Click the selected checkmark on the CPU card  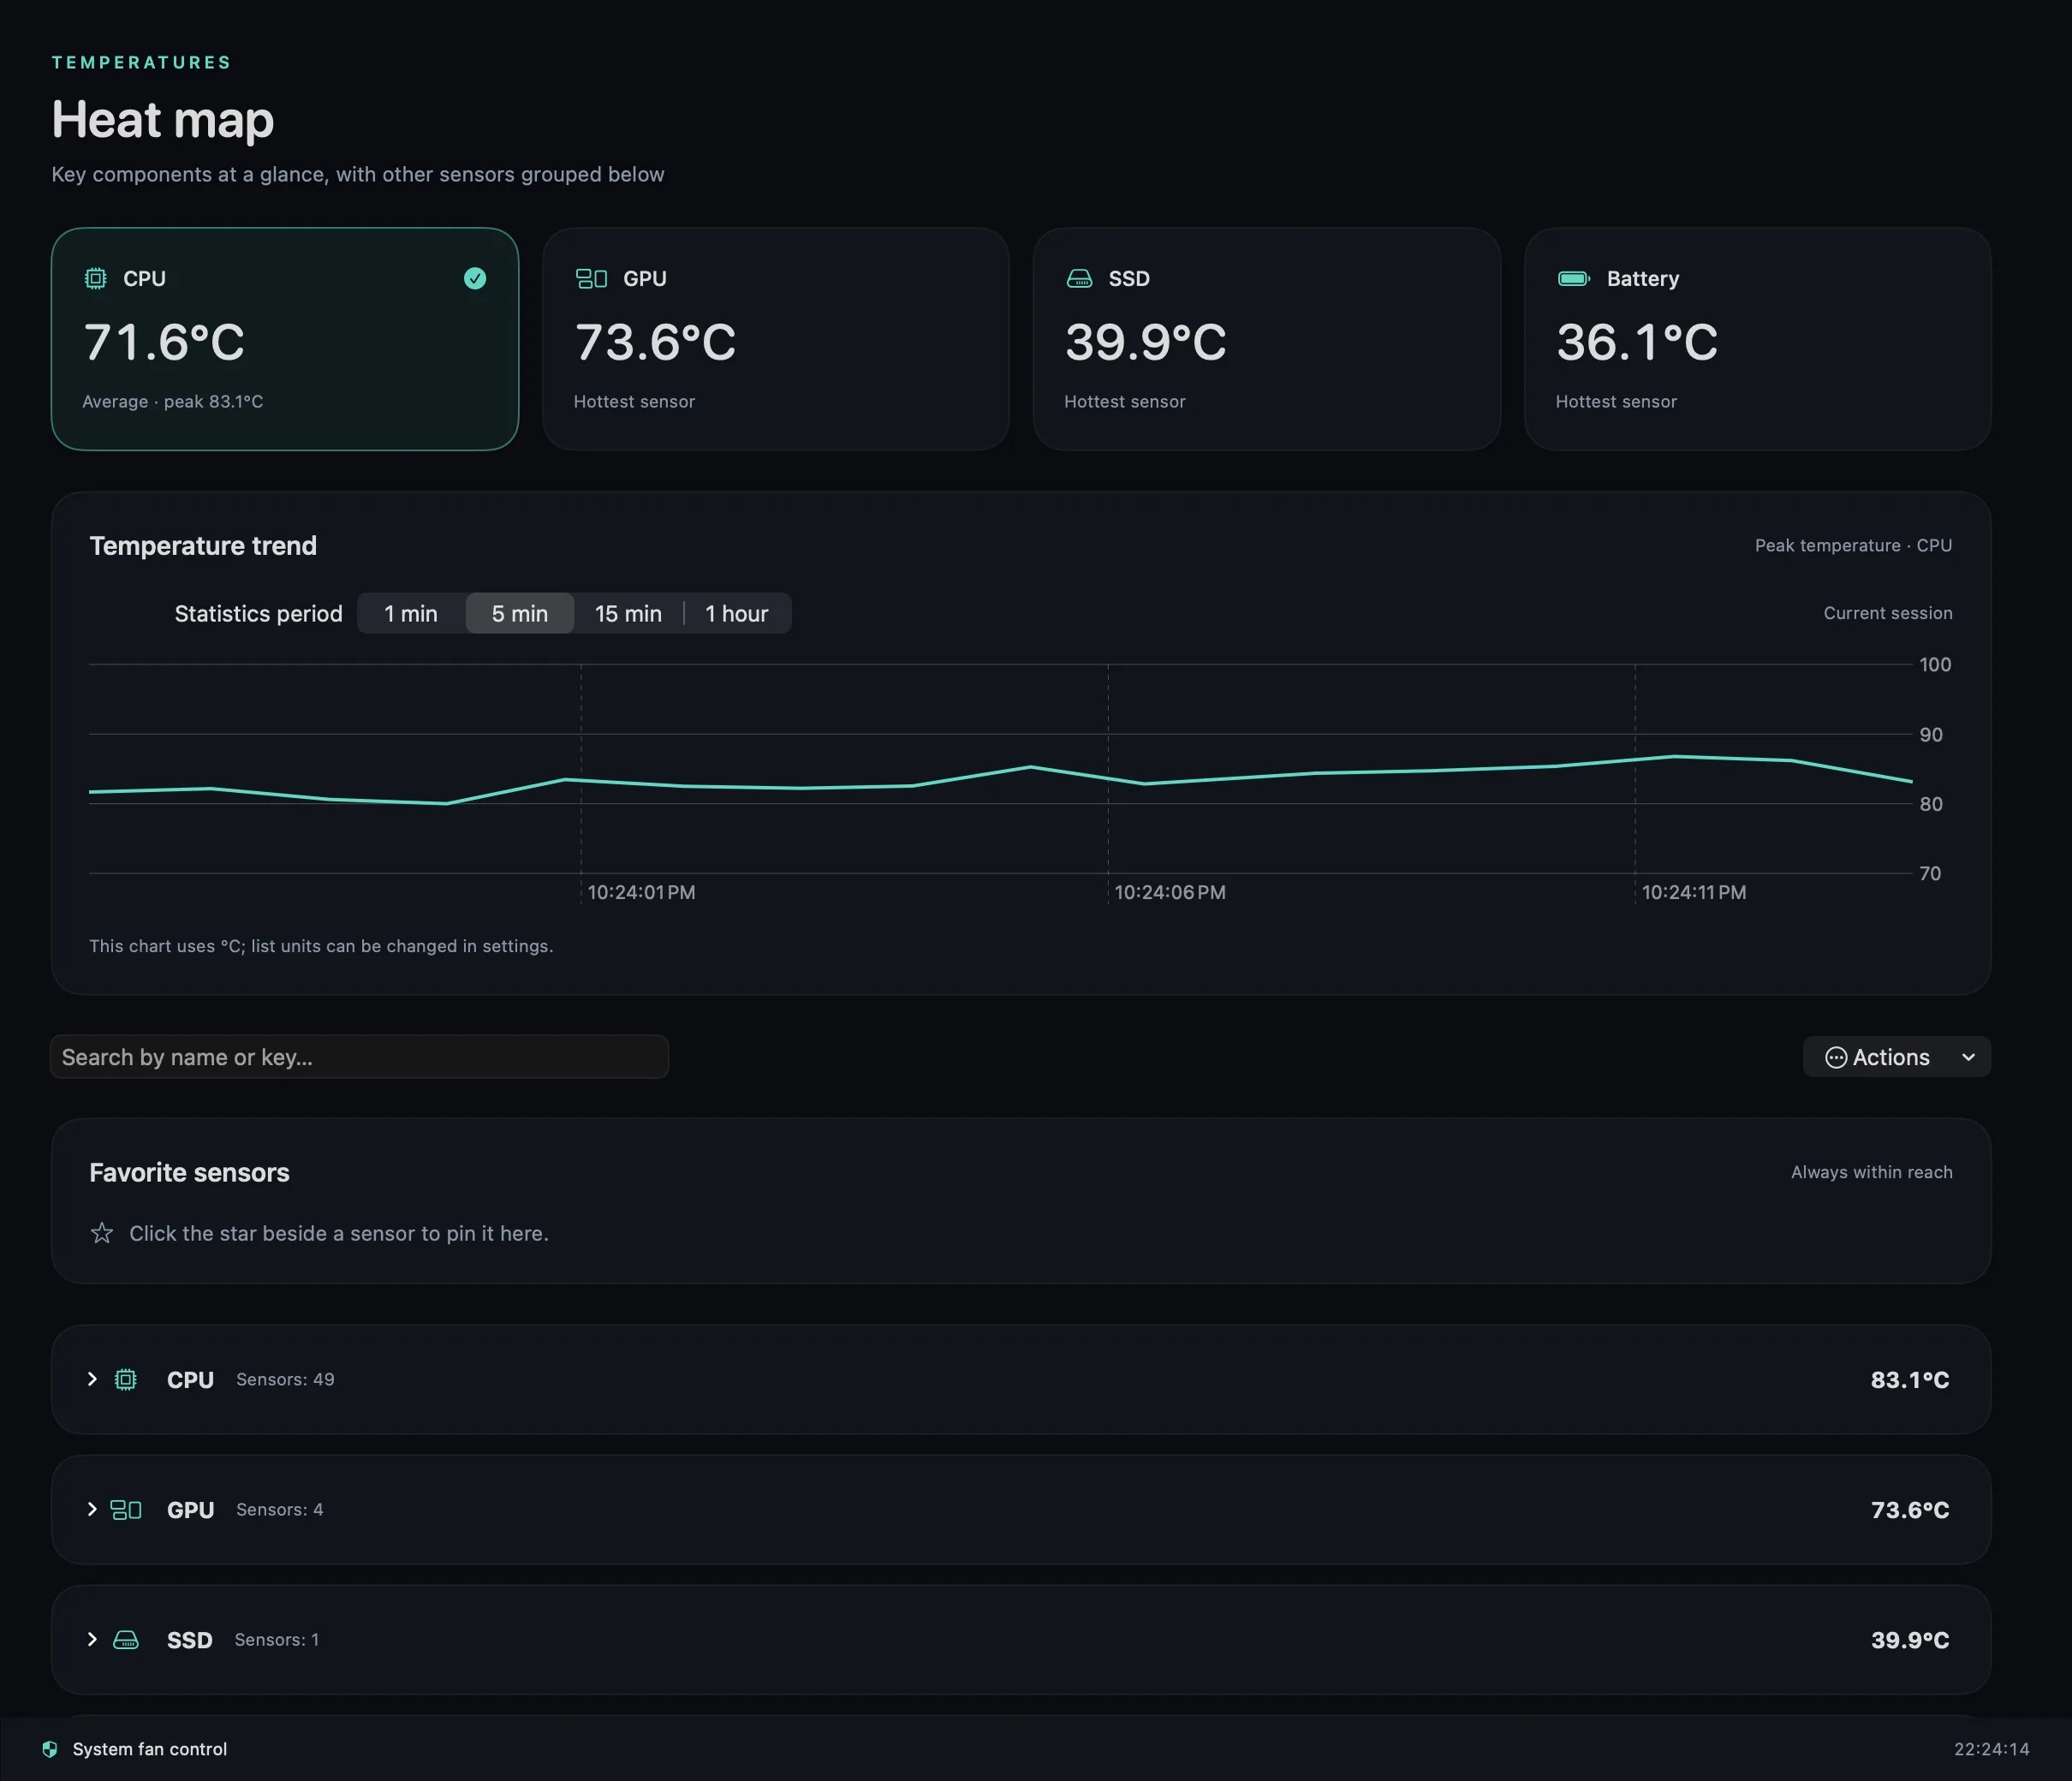coord(475,278)
